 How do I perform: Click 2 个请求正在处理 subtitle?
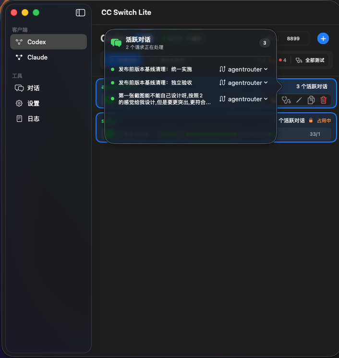click(x=145, y=48)
